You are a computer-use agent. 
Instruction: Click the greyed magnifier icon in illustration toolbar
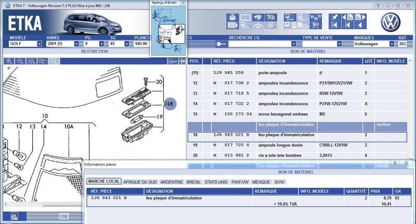tap(54, 61)
